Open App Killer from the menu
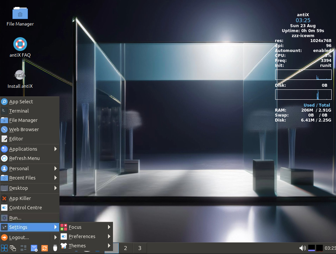Viewport: 336px width, 254px height. 30,198
